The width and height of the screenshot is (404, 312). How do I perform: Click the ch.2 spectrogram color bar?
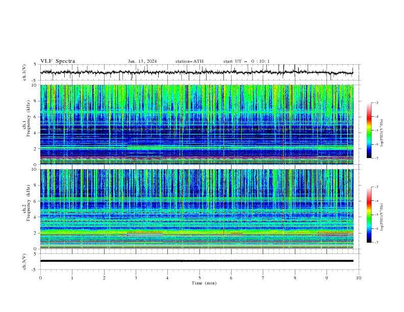click(x=369, y=215)
